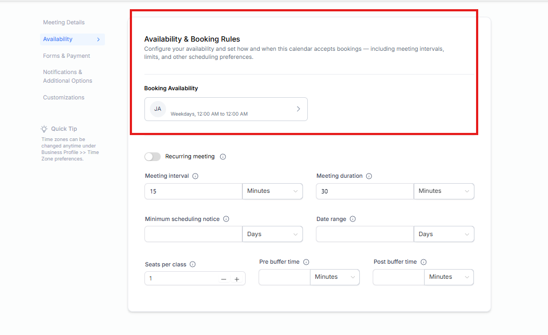Open Meeting Details section in sidebar
Viewport: 548px width, 335px height.
[64, 23]
